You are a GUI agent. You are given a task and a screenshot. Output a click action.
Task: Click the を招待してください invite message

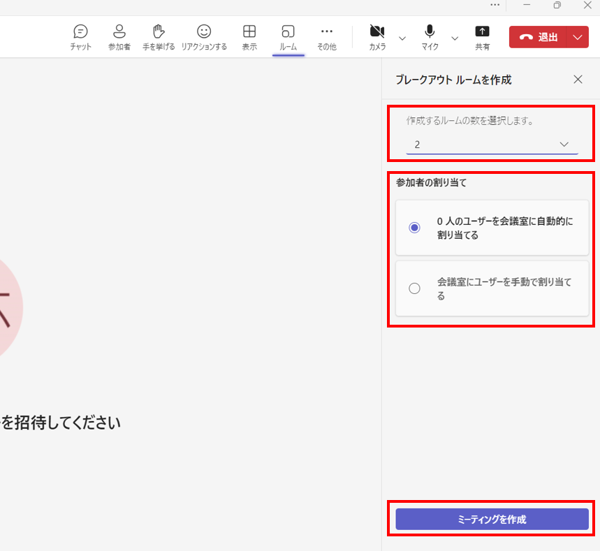pos(61,423)
